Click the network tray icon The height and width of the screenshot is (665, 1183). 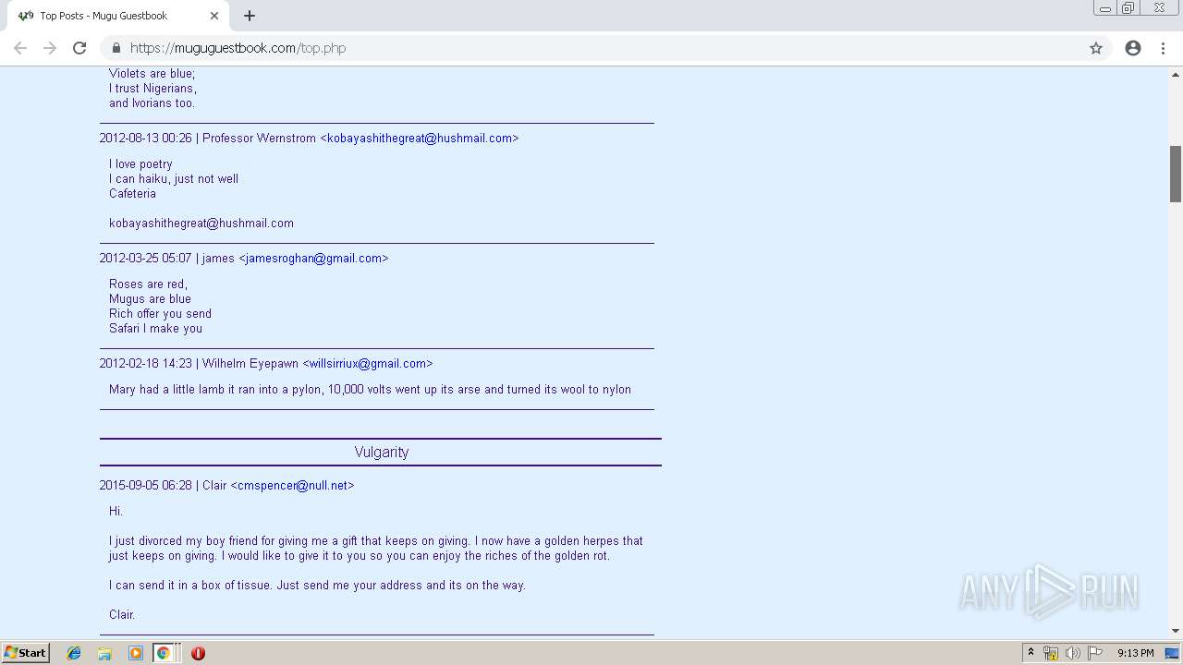[1051, 653]
